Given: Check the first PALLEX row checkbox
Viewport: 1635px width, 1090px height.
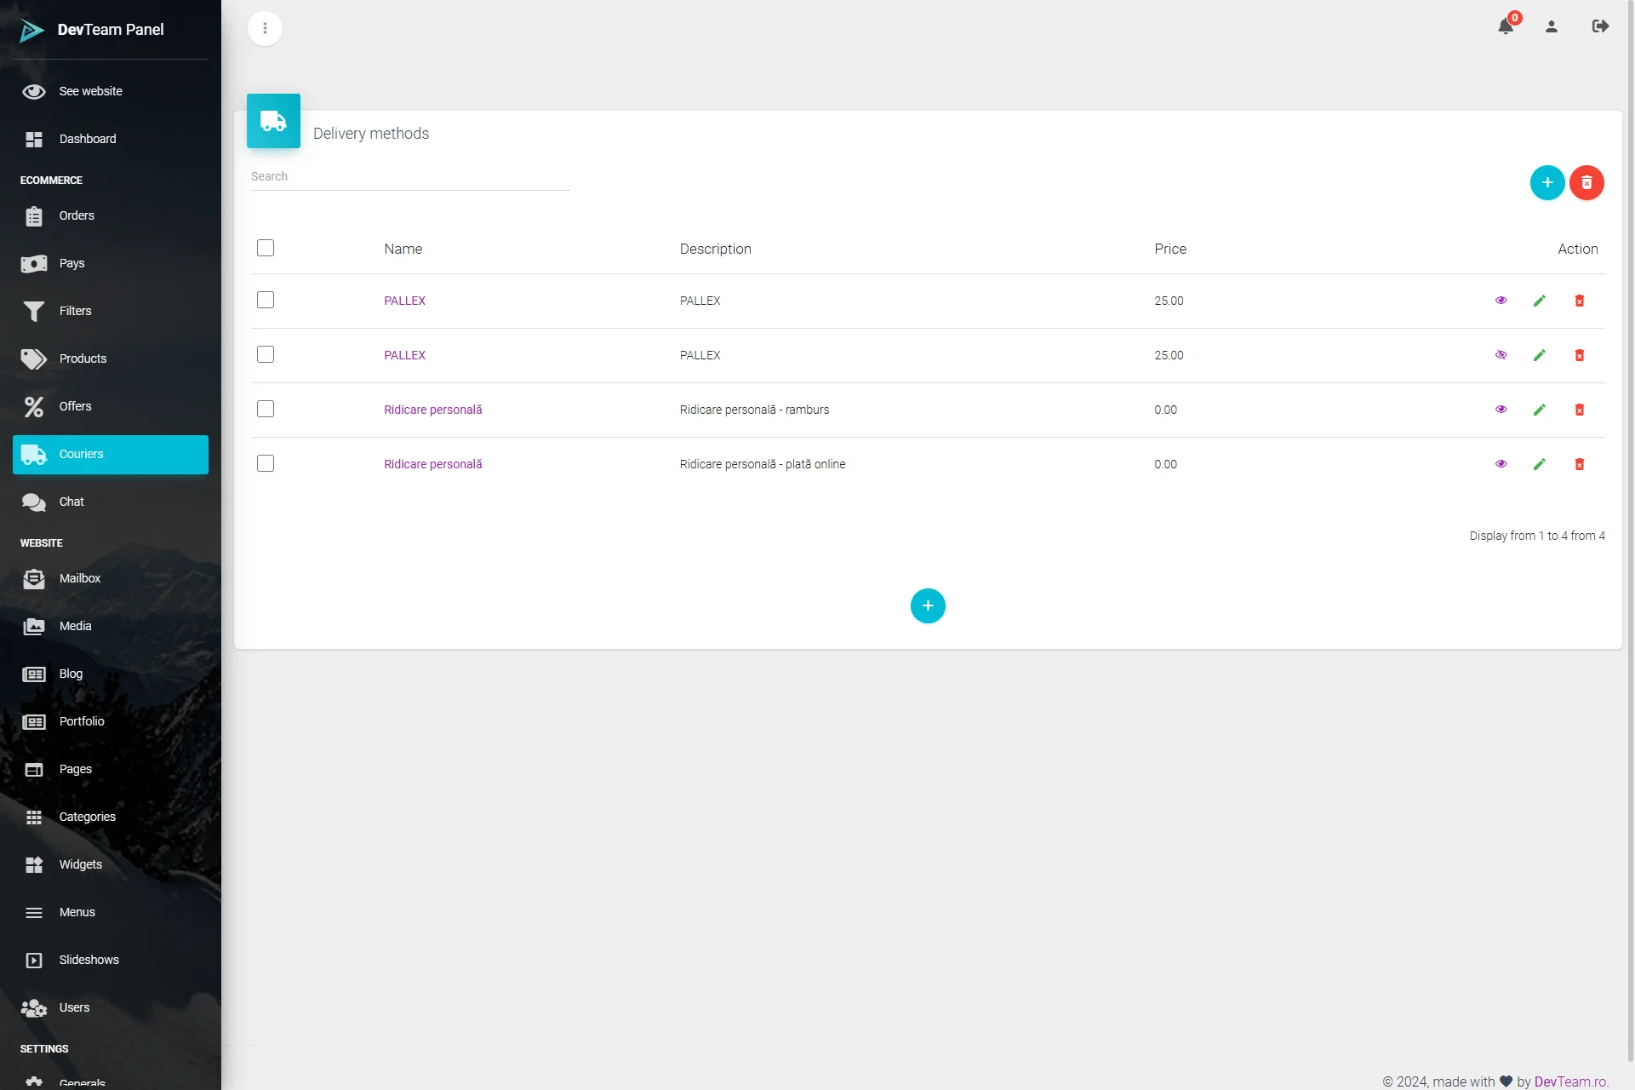Looking at the screenshot, I should pos(266,300).
